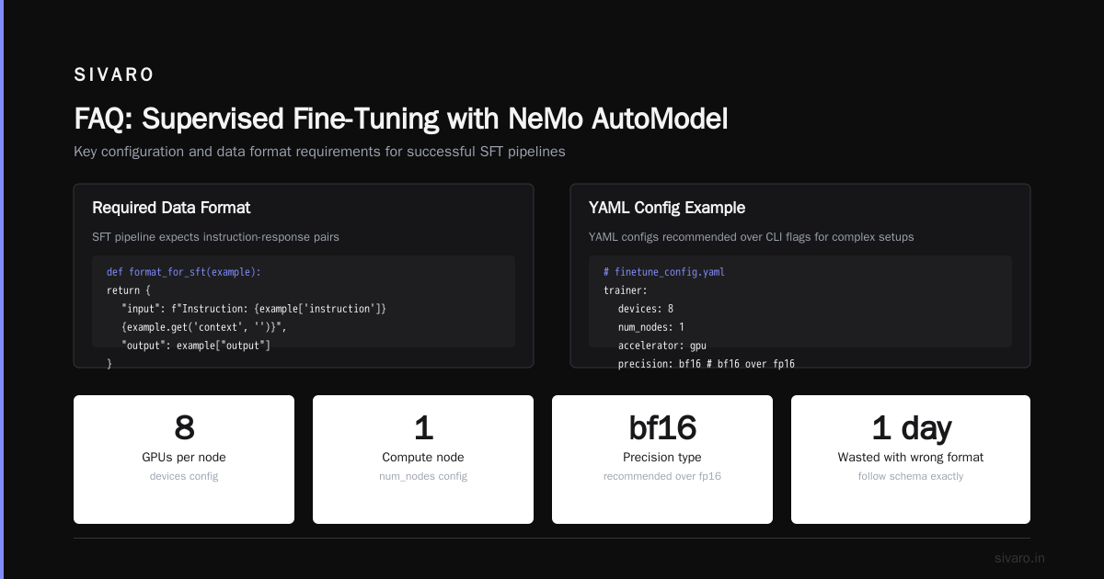Click the 'return {' code line

(x=129, y=291)
